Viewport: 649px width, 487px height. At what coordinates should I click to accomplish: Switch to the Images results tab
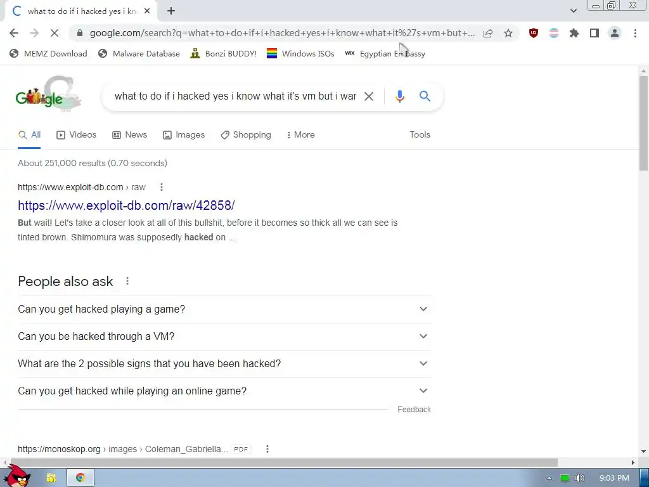(184, 135)
